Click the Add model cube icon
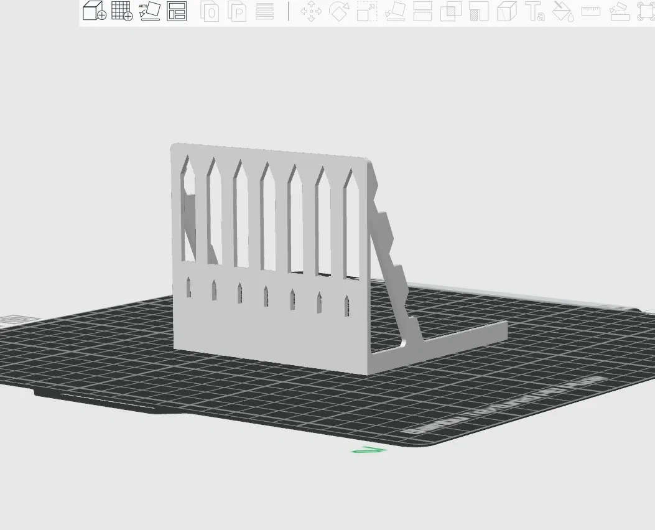The height and width of the screenshot is (530, 655). 95,11
